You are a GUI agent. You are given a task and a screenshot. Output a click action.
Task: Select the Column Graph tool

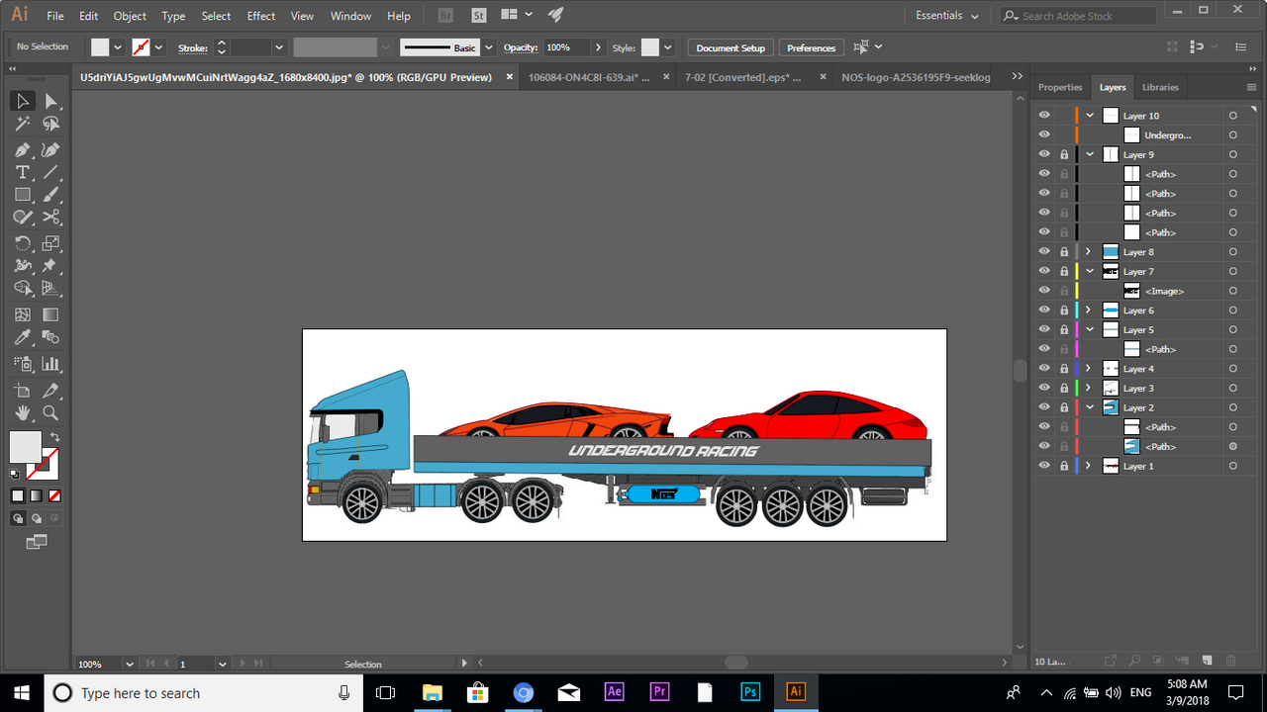pyautogui.click(x=51, y=364)
